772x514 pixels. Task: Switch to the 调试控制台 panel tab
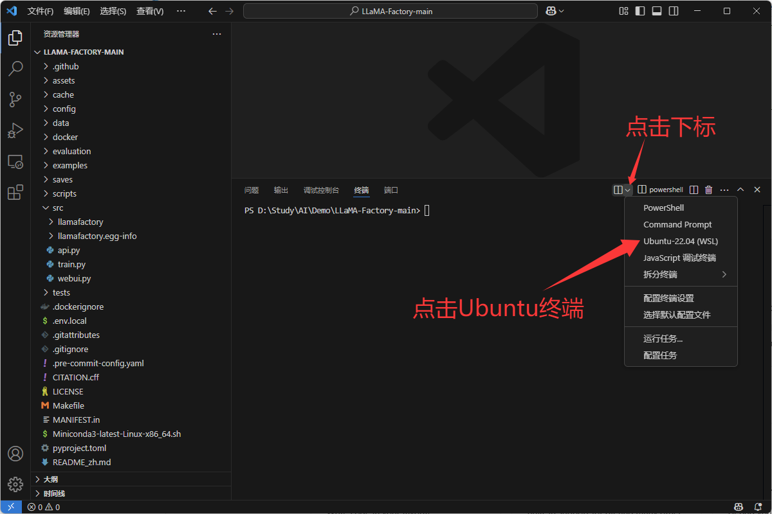321,190
